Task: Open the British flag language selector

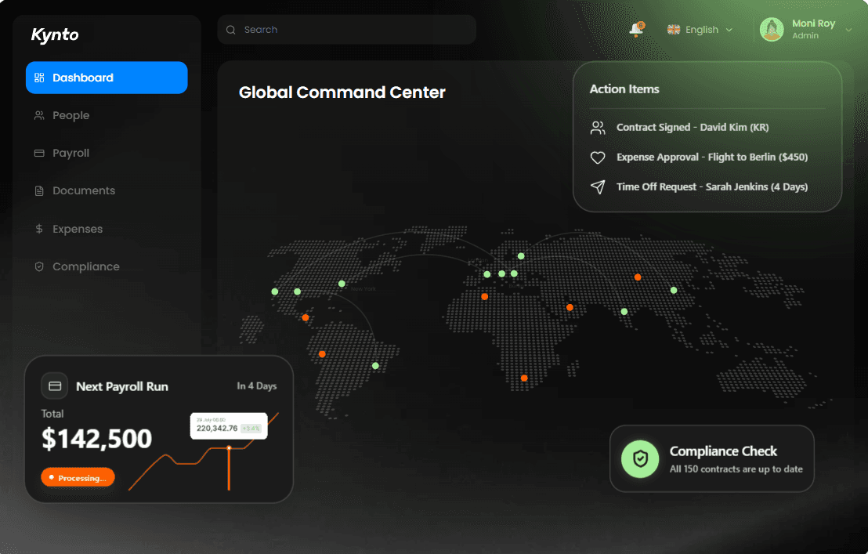Action: [x=673, y=29]
